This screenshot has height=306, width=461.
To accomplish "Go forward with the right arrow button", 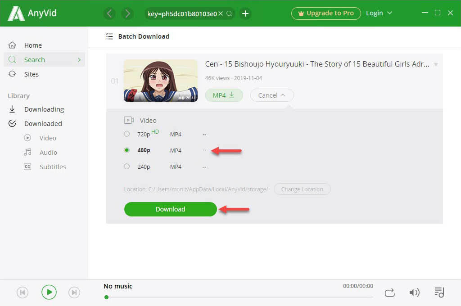I will pos(127,13).
